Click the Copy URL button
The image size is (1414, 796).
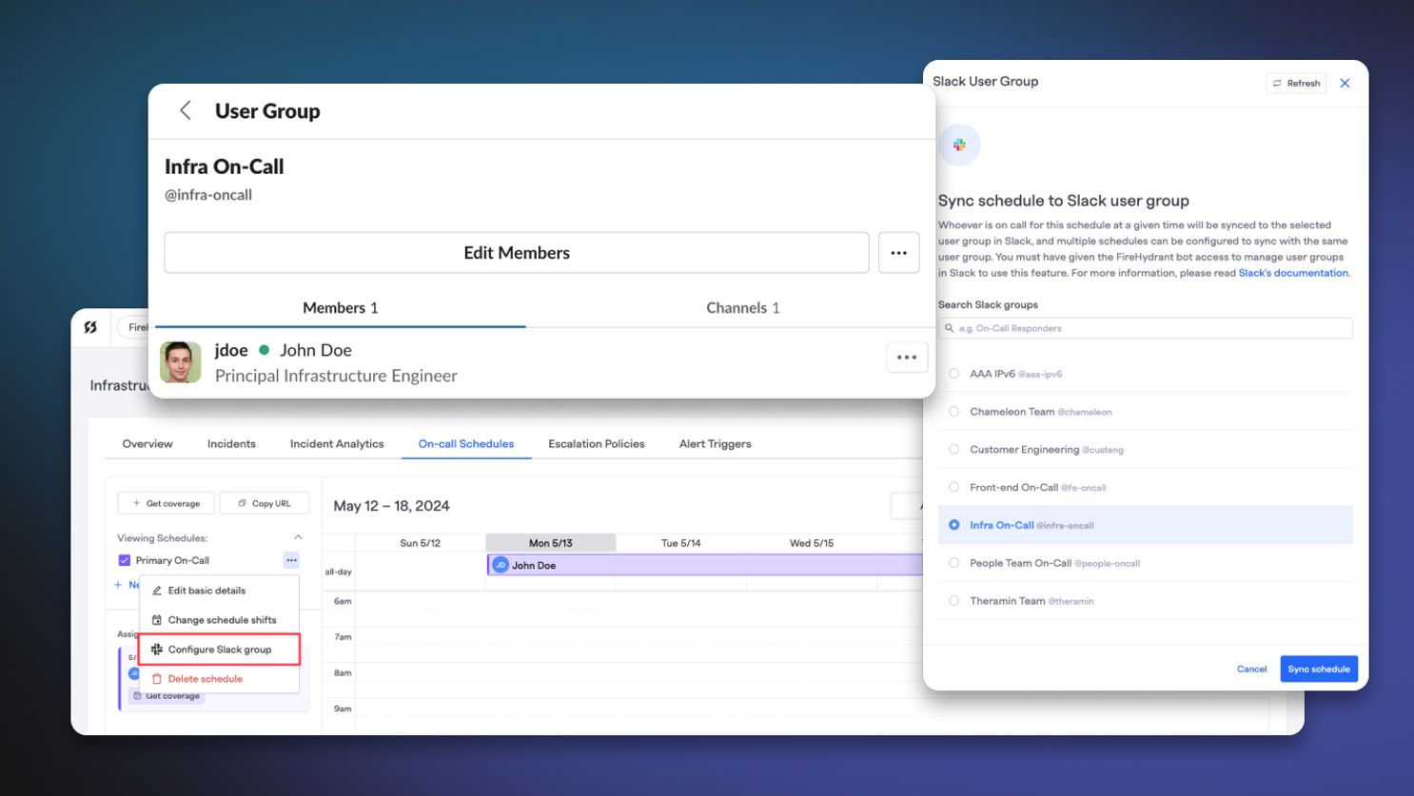[265, 503]
